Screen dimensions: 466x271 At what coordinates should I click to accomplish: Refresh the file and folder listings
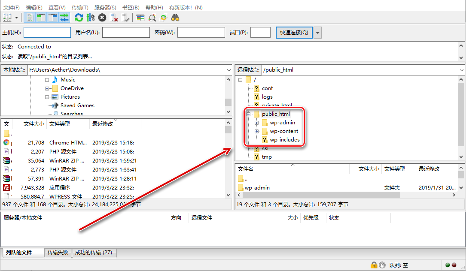pos(79,18)
